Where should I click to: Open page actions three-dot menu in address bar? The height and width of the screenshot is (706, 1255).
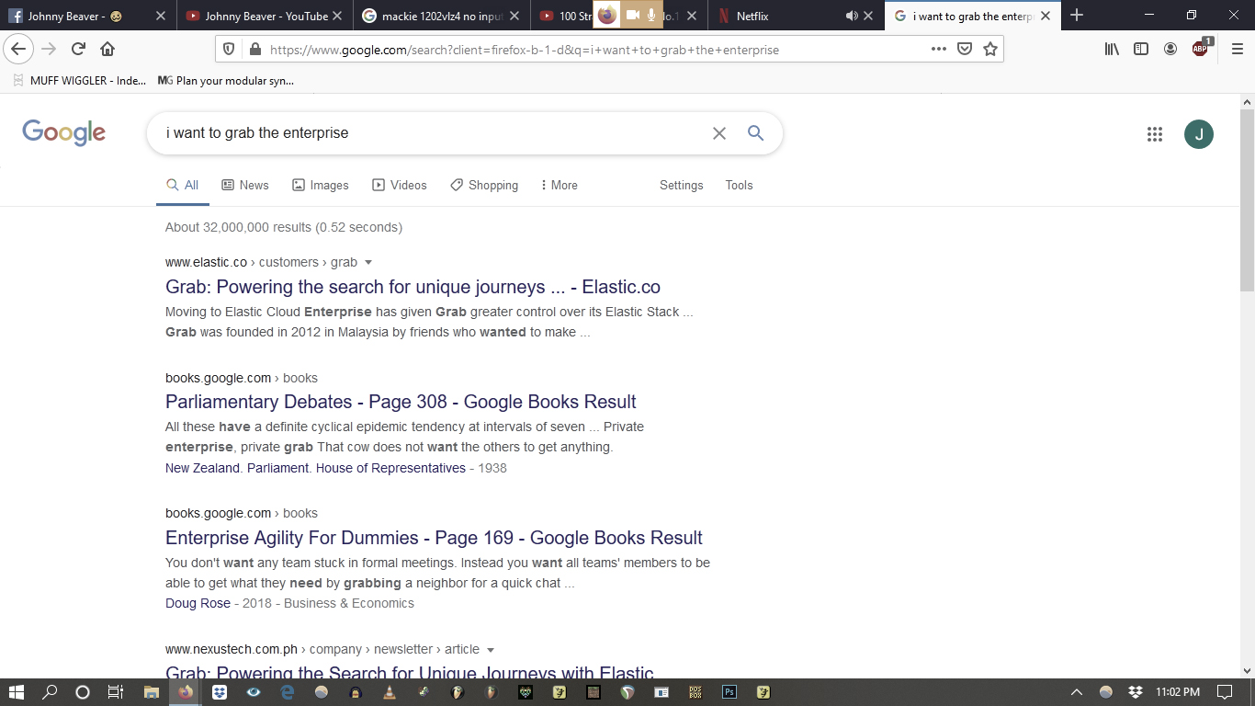938,50
